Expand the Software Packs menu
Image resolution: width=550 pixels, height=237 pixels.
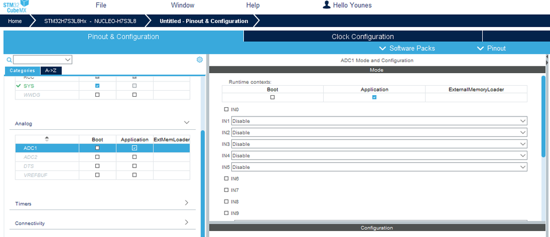tap(407, 48)
